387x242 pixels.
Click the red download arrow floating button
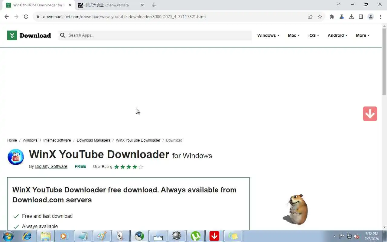pos(370,114)
